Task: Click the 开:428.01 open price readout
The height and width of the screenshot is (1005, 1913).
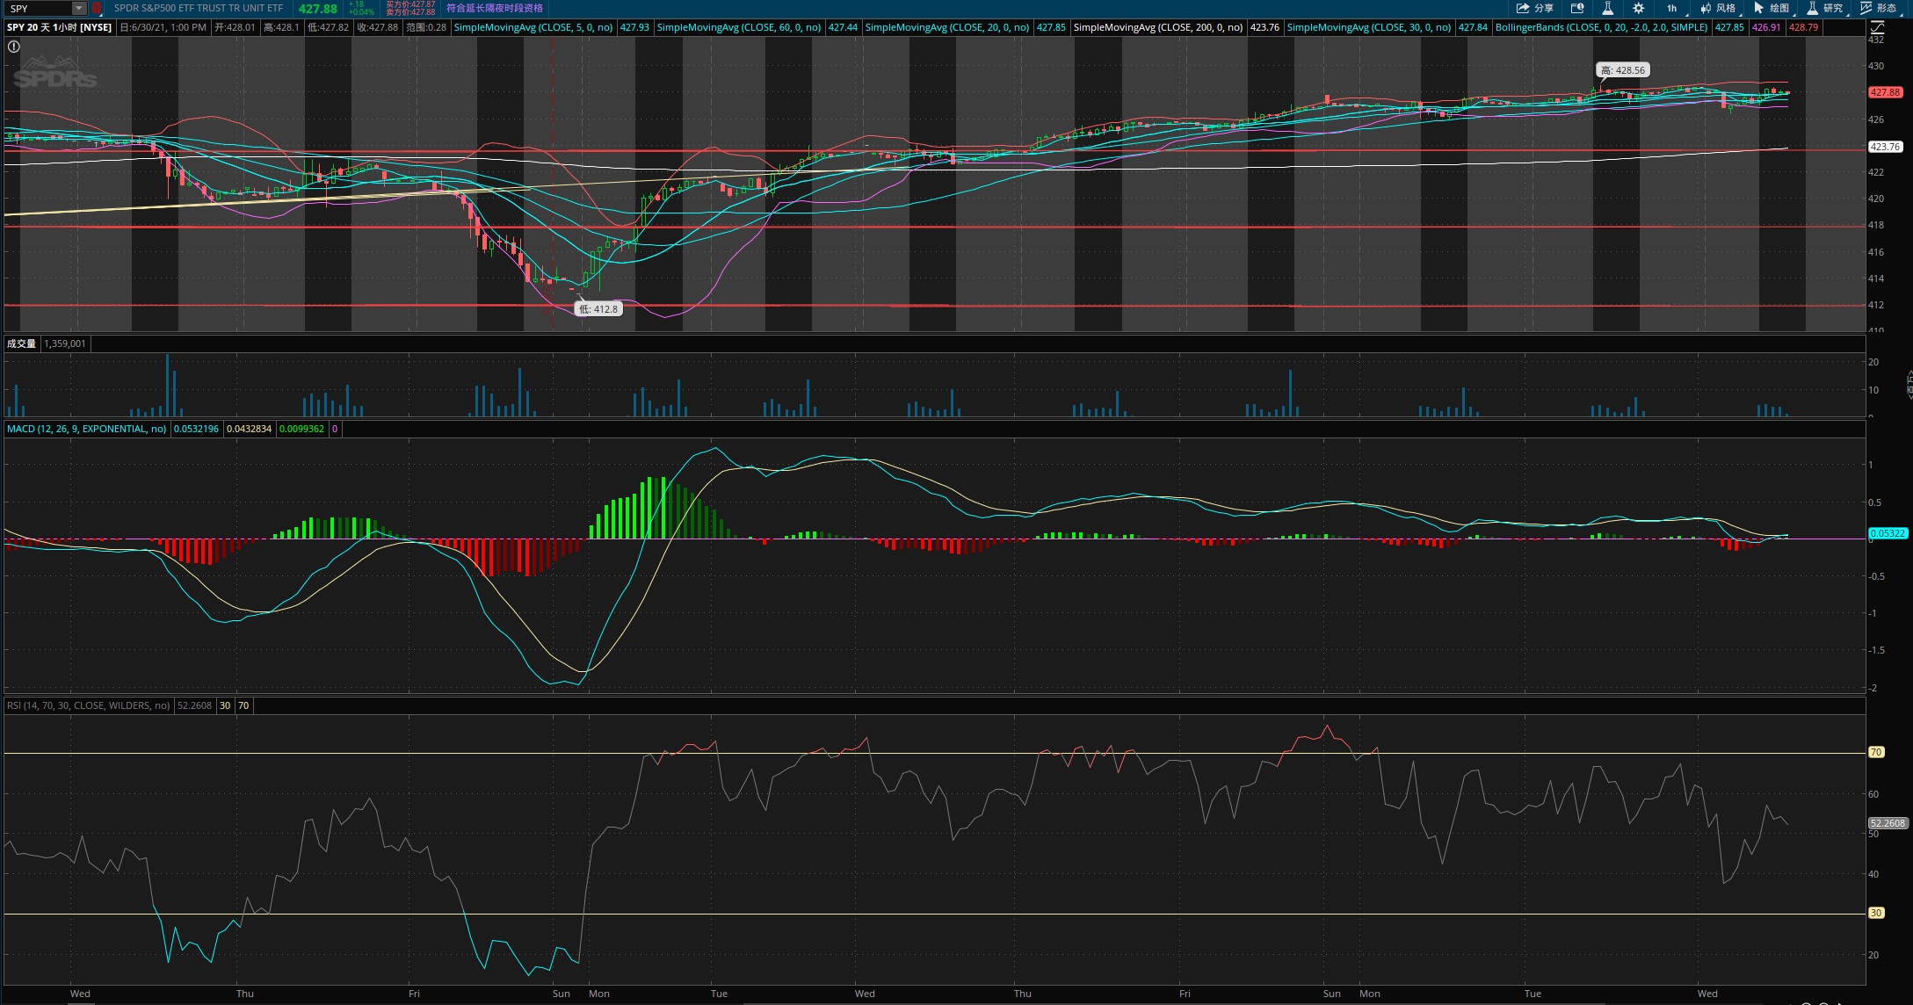Action: coord(236,27)
